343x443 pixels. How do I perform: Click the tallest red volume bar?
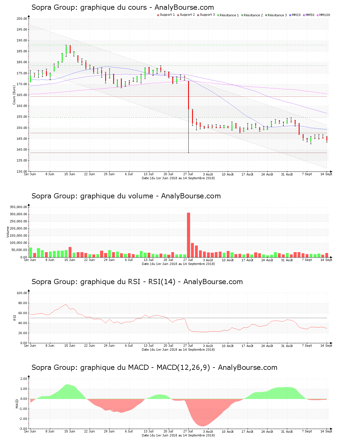click(x=188, y=235)
